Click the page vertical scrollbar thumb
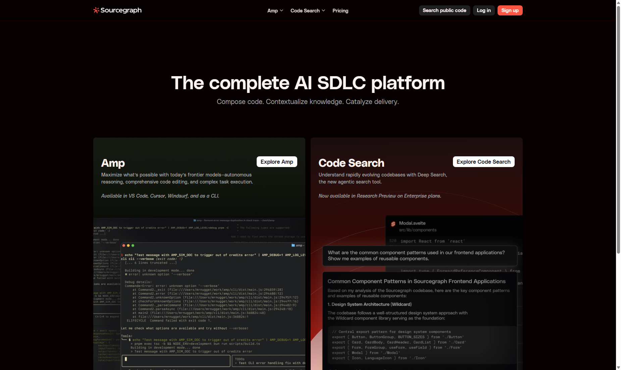 point(618,129)
